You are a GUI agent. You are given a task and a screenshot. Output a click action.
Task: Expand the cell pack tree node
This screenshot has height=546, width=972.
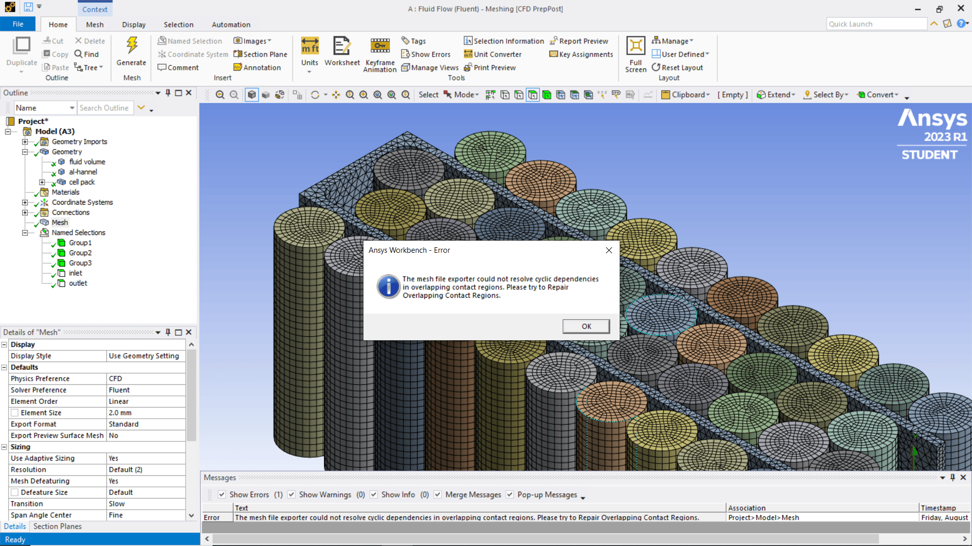pos(42,182)
